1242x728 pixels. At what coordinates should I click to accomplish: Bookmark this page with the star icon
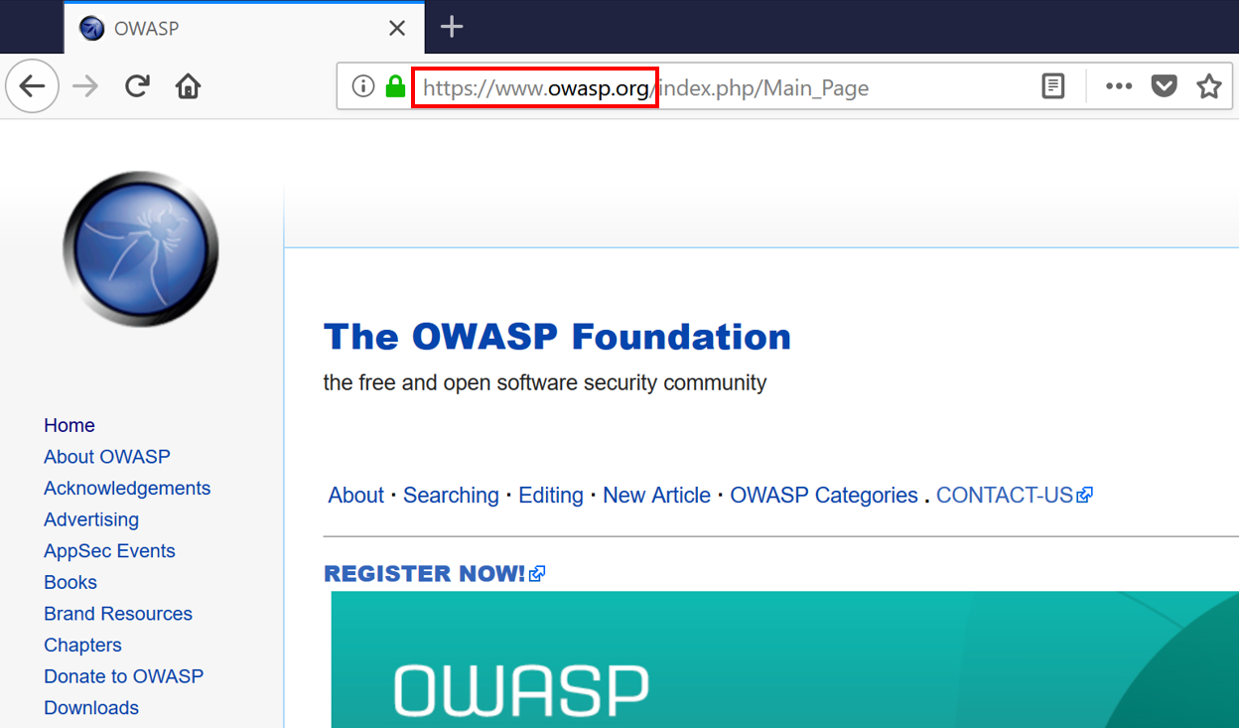(x=1208, y=86)
